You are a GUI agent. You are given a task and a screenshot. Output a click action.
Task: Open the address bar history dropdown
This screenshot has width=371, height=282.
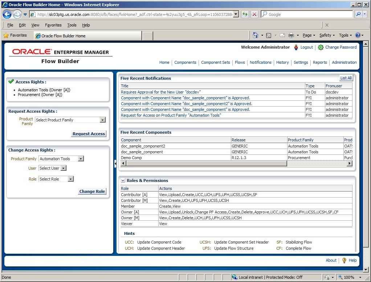tap(236, 14)
